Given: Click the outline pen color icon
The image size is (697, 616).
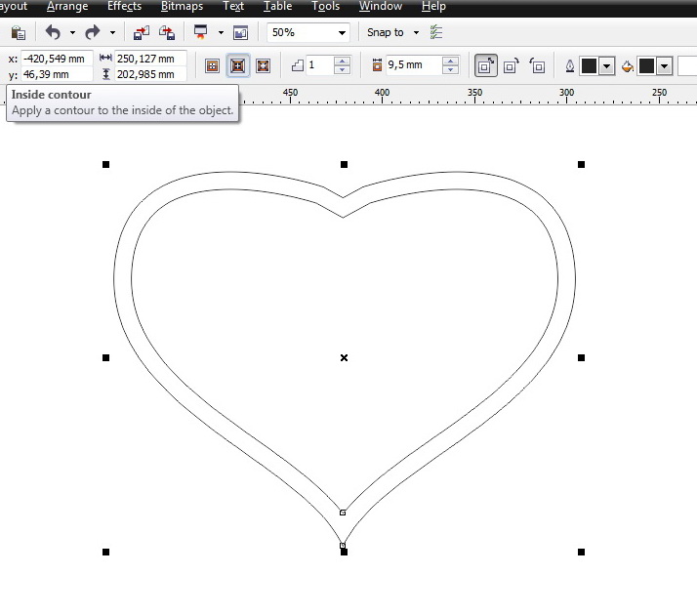Looking at the screenshot, I should pos(569,66).
